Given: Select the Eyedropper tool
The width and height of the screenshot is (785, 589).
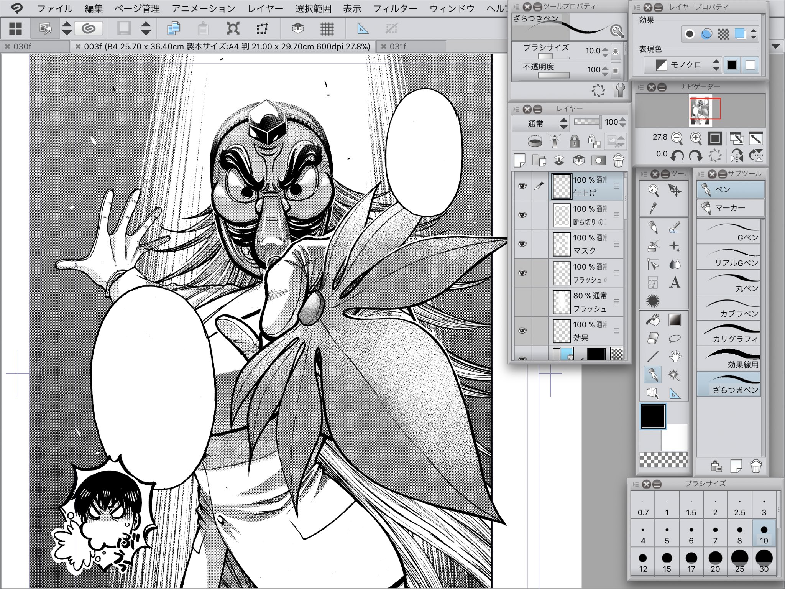Looking at the screenshot, I should coord(653,208).
